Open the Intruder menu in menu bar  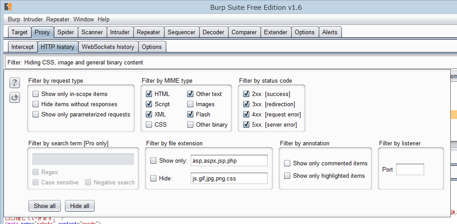click(33, 20)
